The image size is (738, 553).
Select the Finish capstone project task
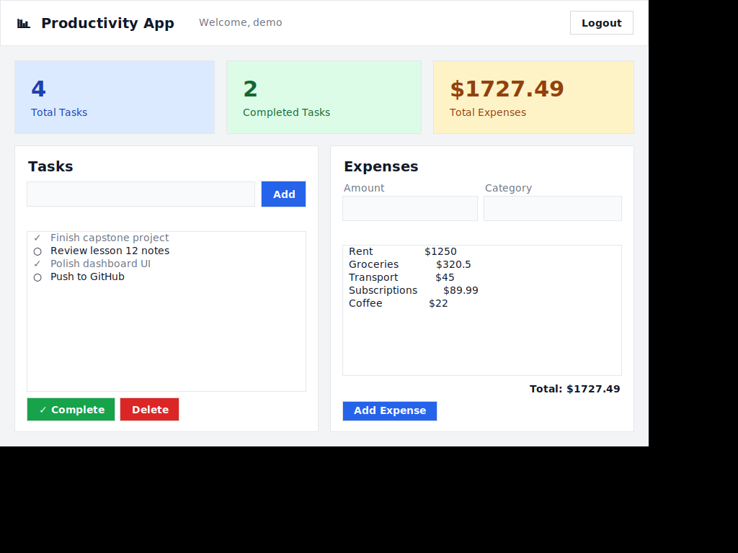(x=166, y=238)
